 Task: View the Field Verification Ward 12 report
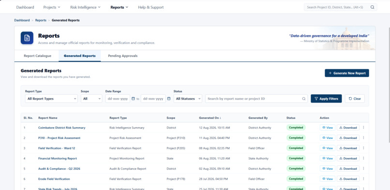(x=327, y=148)
